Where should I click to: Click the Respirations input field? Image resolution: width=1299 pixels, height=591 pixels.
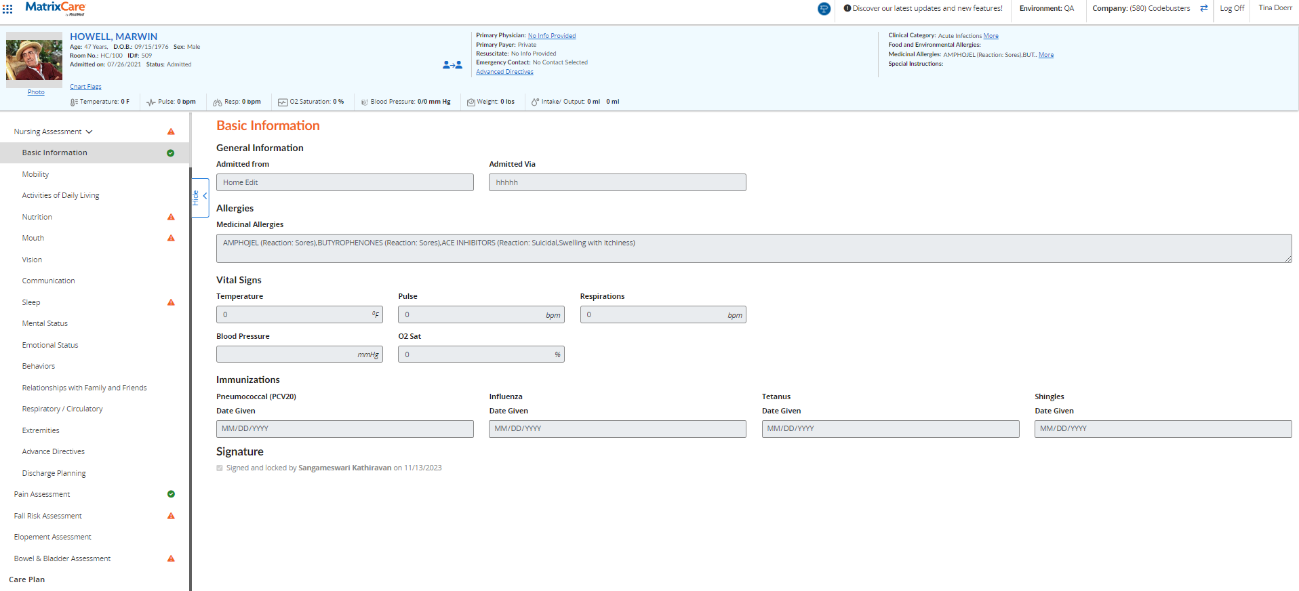pos(663,314)
